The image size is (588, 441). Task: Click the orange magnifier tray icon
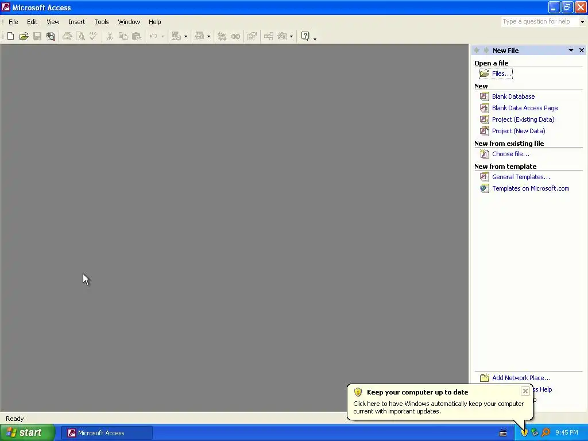(x=546, y=433)
